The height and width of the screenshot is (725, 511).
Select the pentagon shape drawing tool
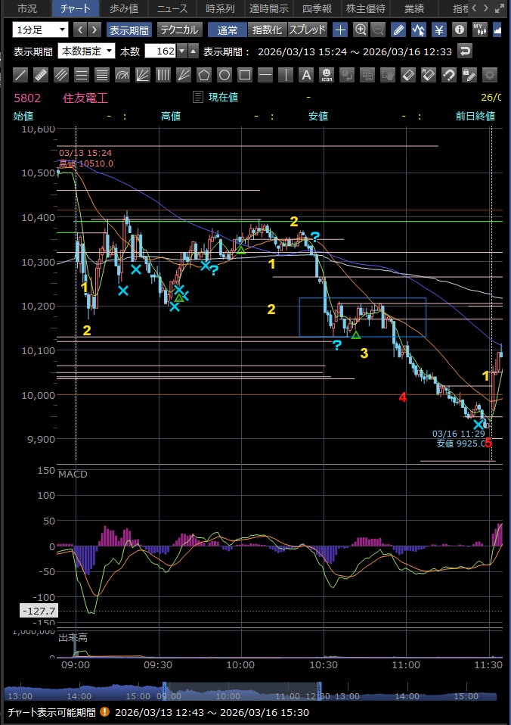click(203, 75)
